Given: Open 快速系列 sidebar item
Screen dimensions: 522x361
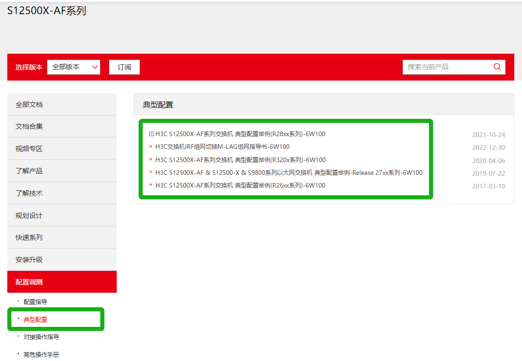Looking at the screenshot, I should 62,237.
